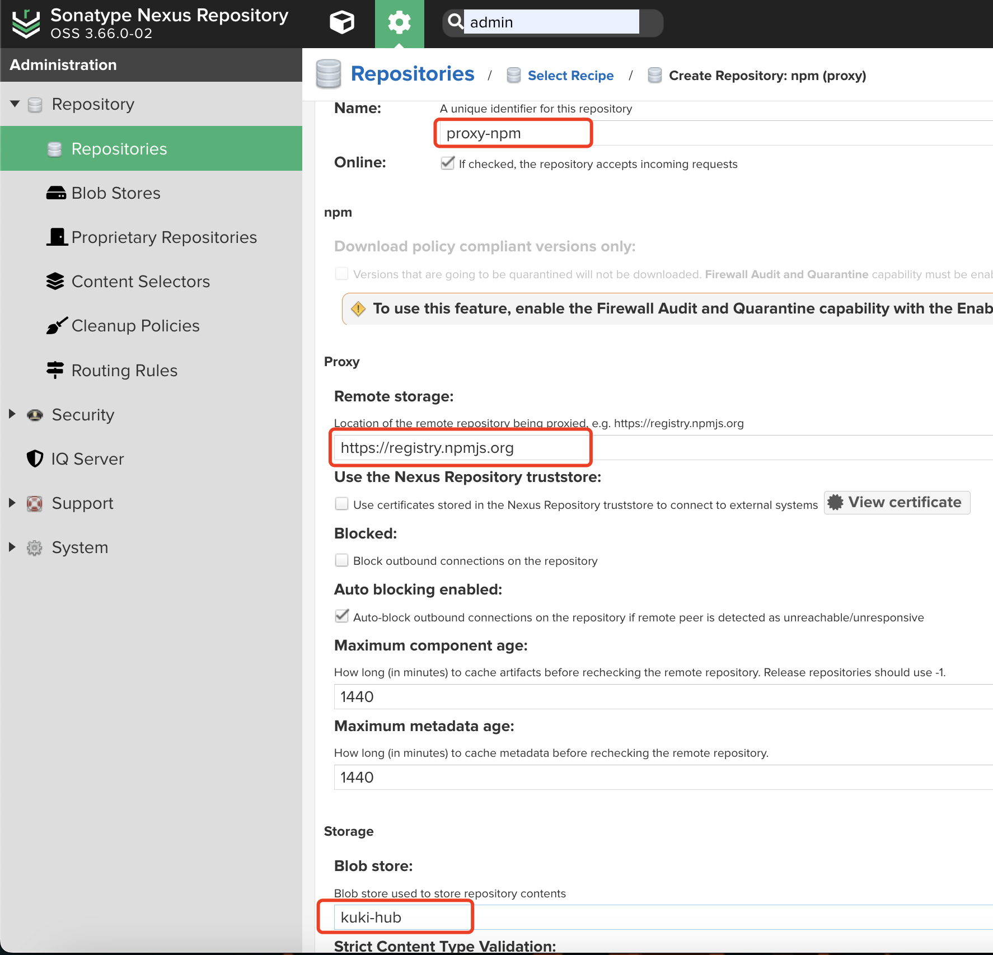
Task: Click the Blob Stores drive icon
Action: 56,193
